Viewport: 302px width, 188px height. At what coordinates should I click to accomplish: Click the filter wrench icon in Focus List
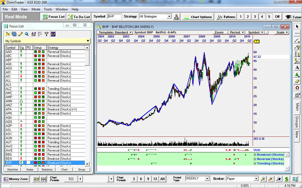click(x=40, y=34)
